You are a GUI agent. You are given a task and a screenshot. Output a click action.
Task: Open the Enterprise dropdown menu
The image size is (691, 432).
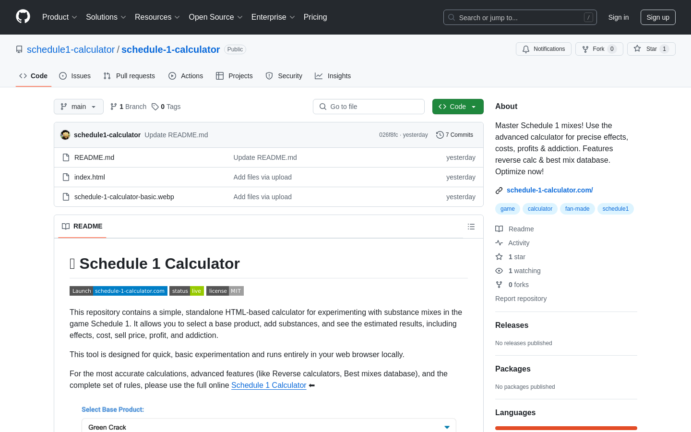[273, 17]
